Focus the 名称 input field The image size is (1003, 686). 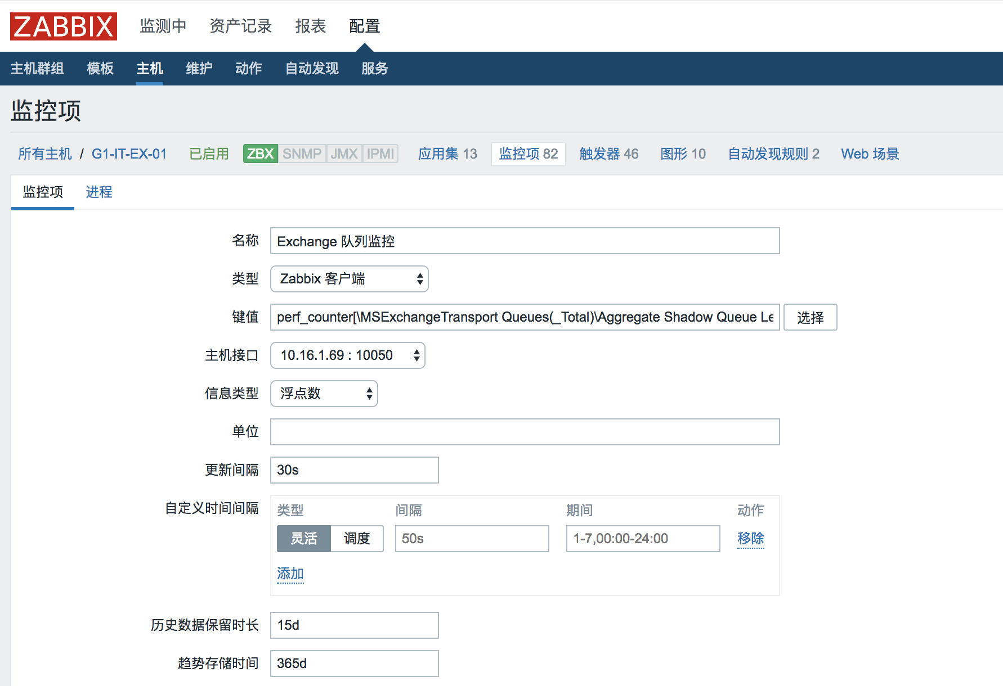tap(525, 241)
